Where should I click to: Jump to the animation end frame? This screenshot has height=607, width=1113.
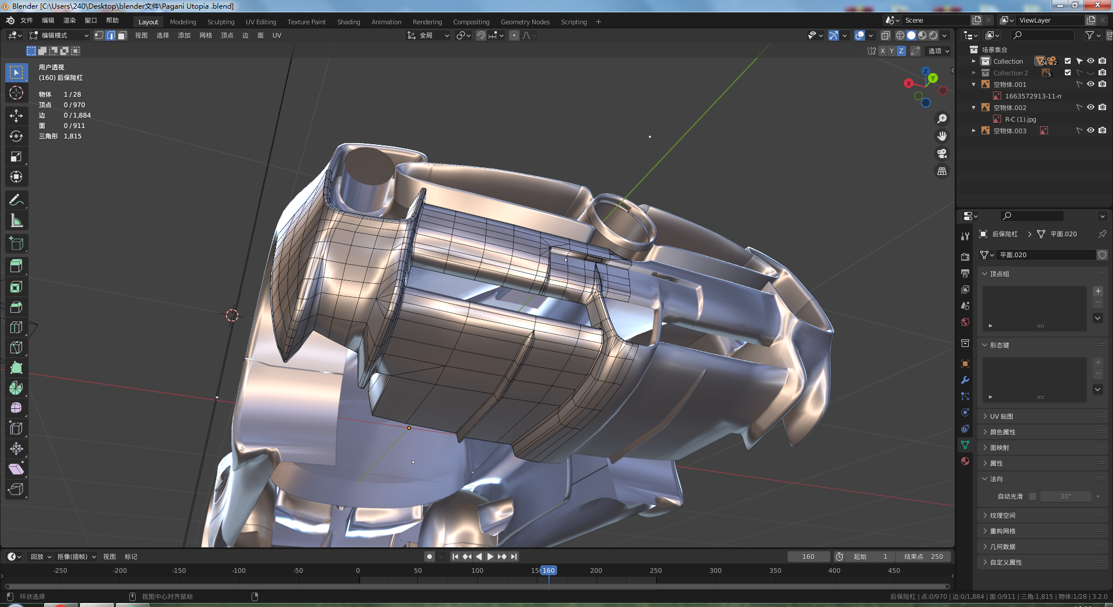click(514, 557)
